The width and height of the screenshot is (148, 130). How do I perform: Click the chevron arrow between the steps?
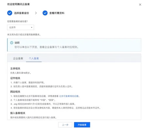[36, 13]
